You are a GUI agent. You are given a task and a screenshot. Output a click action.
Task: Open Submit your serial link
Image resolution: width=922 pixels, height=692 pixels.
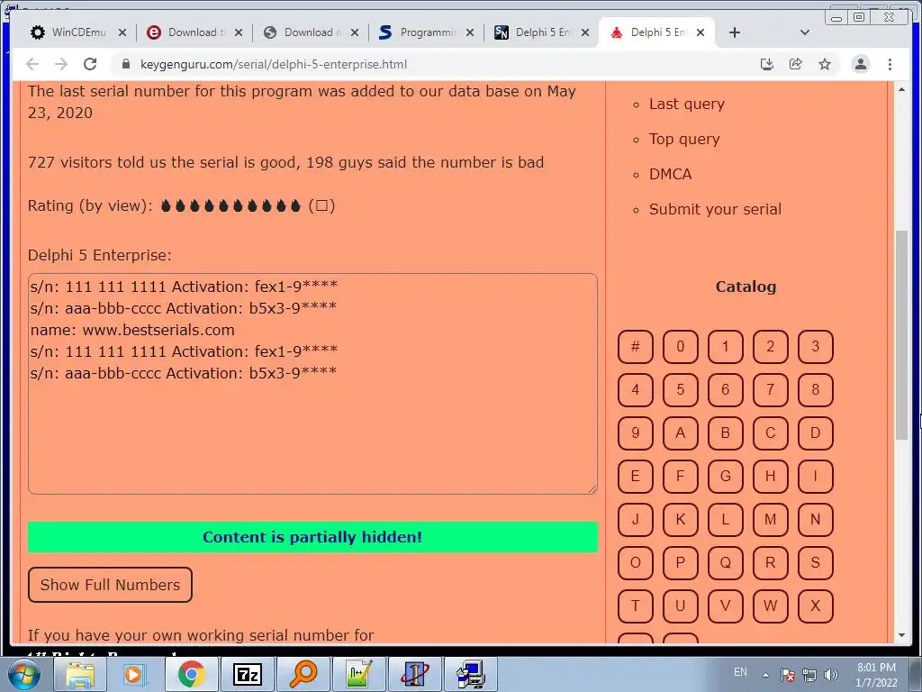[715, 209]
